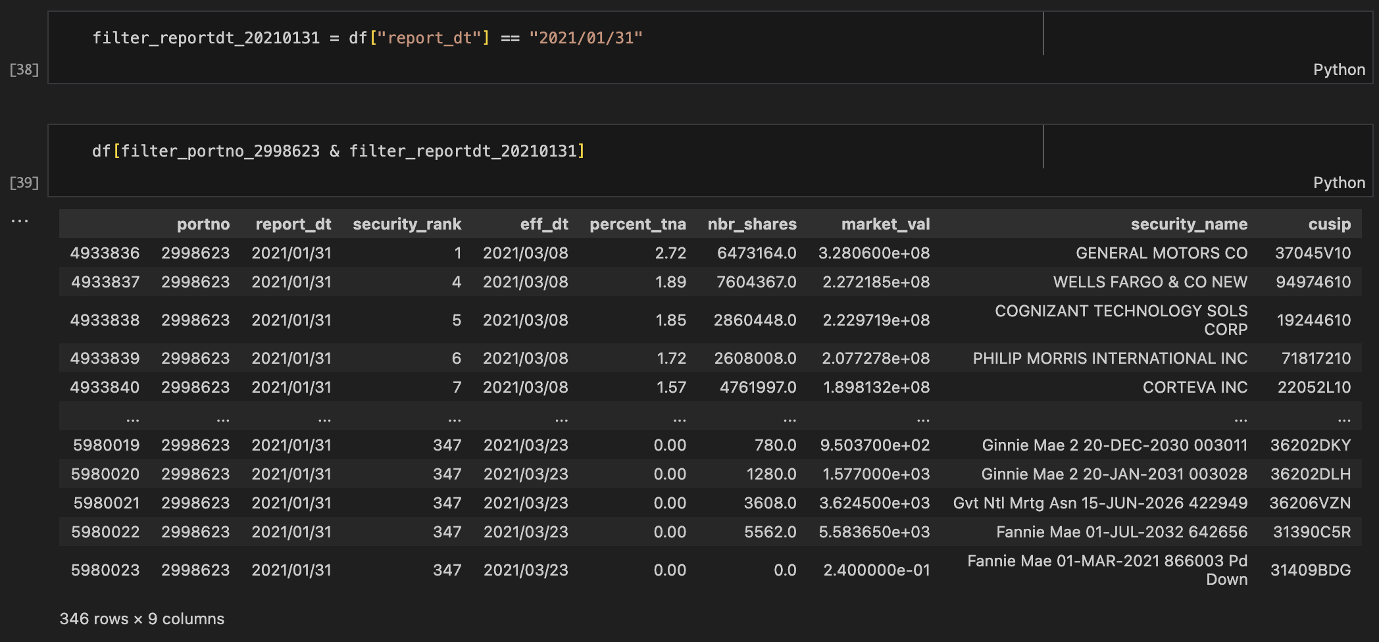1379x642 pixels.
Task: Click inside code cell 39 df filter line
Action: [338, 151]
